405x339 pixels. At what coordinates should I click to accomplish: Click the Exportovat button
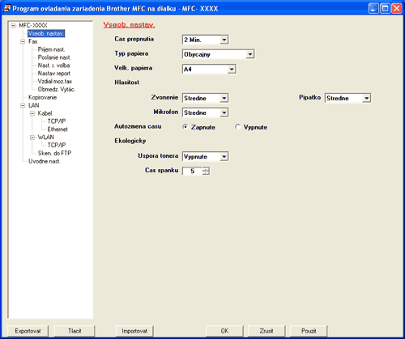[28, 331]
